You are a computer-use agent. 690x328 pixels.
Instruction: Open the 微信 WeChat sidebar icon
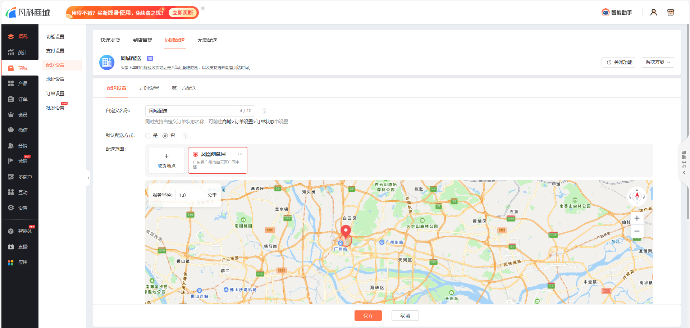pos(11,130)
